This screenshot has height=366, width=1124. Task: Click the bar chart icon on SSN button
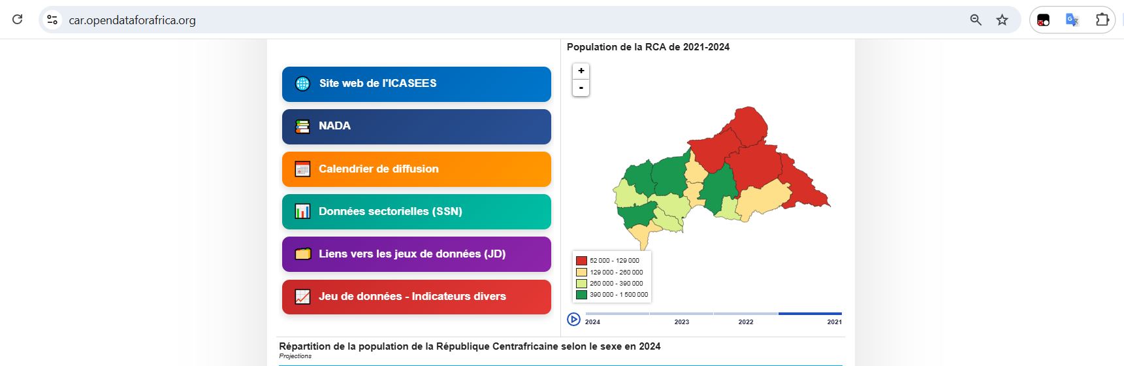302,211
